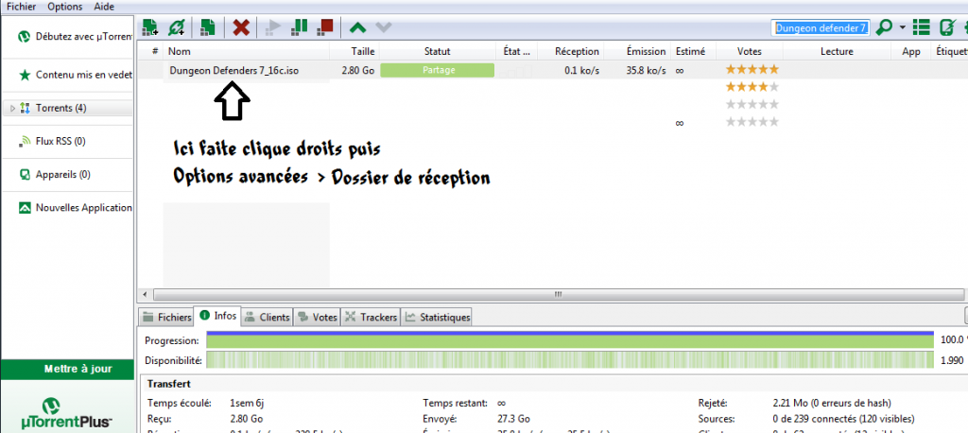
Task: Click the 2.21 Mo (0 erreurs de hash) value
Action: [832, 404]
